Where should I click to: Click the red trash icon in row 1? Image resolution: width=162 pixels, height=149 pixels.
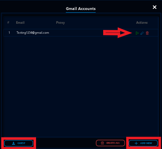click(147, 33)
